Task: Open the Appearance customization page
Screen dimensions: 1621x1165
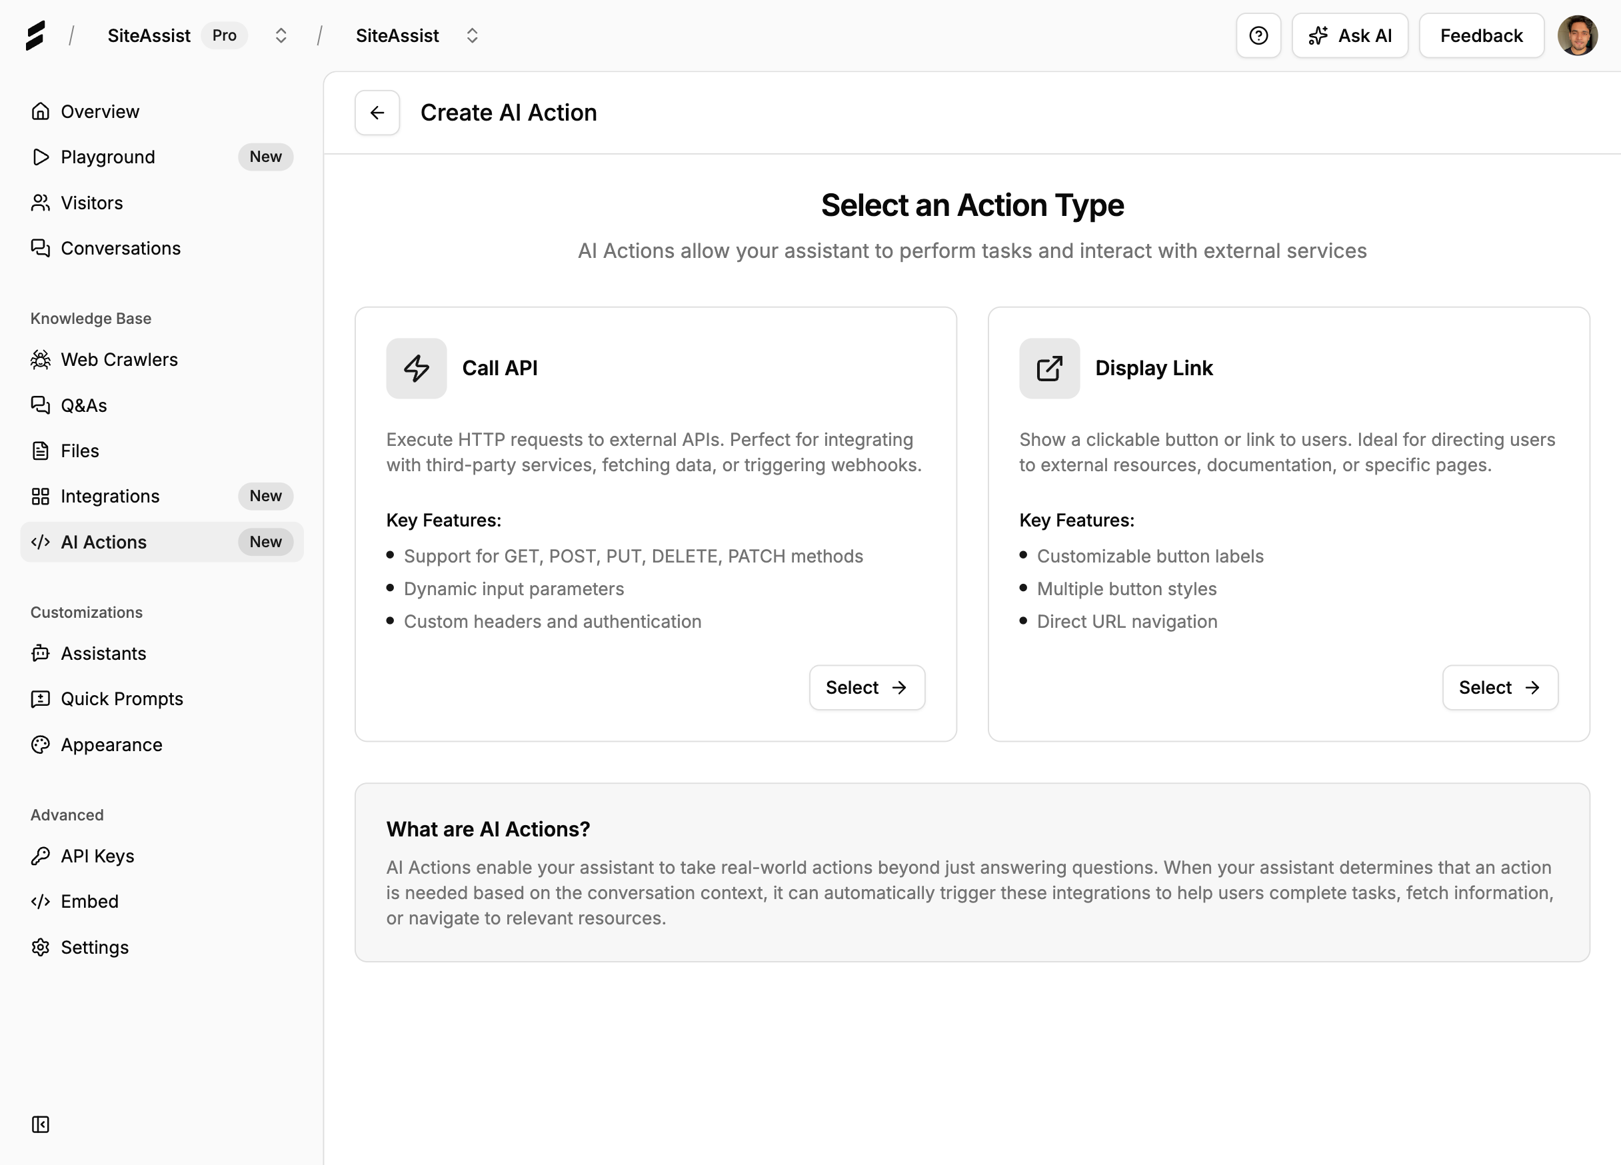Action: point(111,744)
